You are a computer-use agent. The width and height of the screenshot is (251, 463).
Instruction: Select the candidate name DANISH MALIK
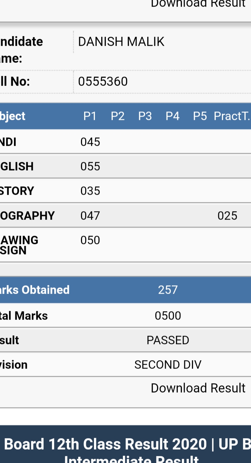pos(121,42)
